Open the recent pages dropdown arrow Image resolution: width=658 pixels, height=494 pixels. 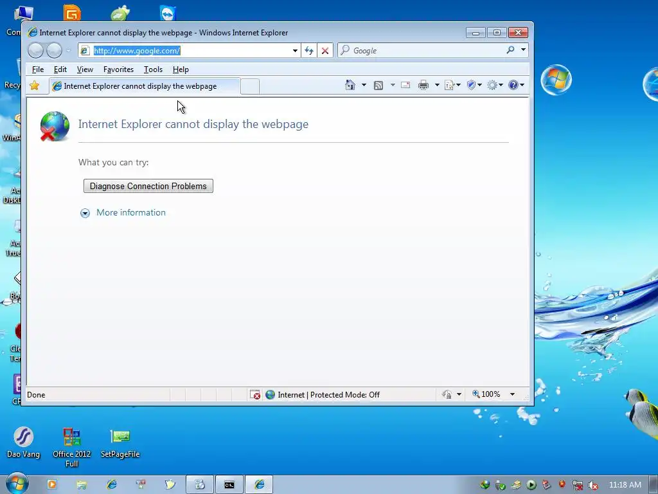[68, 51]
